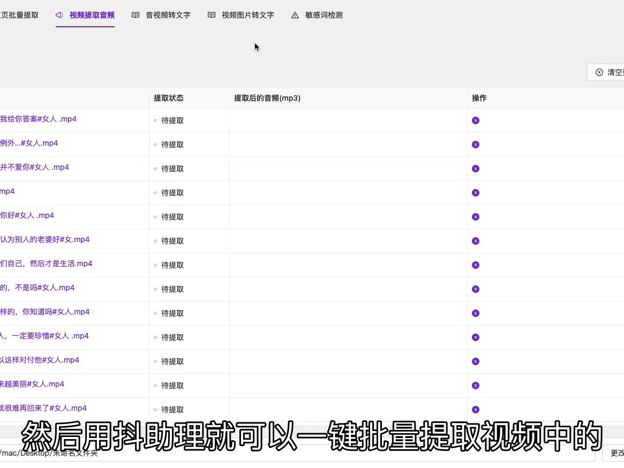Open file 例外...#女人.mp4
This screenshot has height=468, width=624.
pos(29,144)
